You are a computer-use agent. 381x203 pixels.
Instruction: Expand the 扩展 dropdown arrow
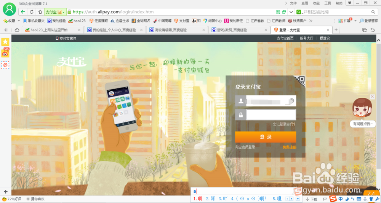click(355, 21)
